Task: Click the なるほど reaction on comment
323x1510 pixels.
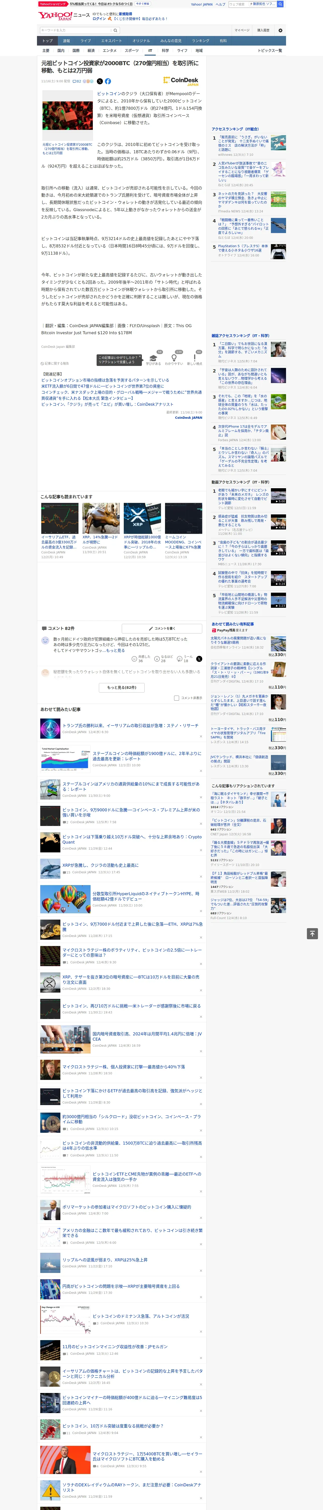Action: coord(157,658)
